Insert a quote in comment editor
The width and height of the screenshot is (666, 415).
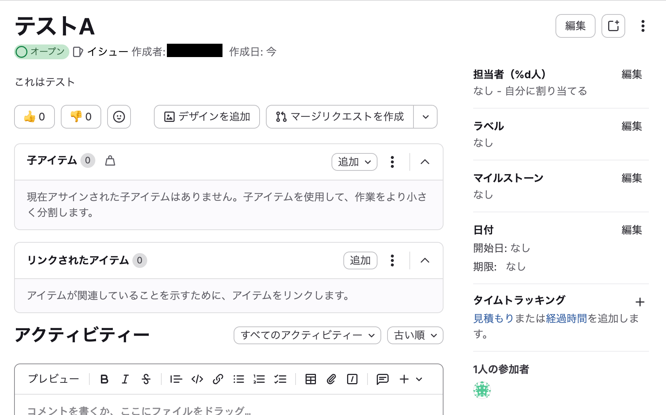point(176,379)
